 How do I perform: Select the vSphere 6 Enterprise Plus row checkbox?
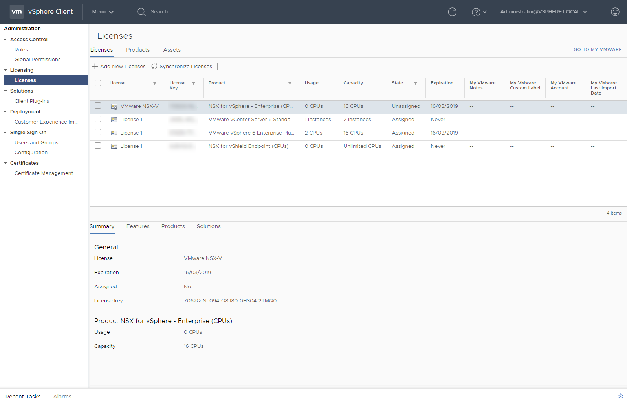click(98, 133)
